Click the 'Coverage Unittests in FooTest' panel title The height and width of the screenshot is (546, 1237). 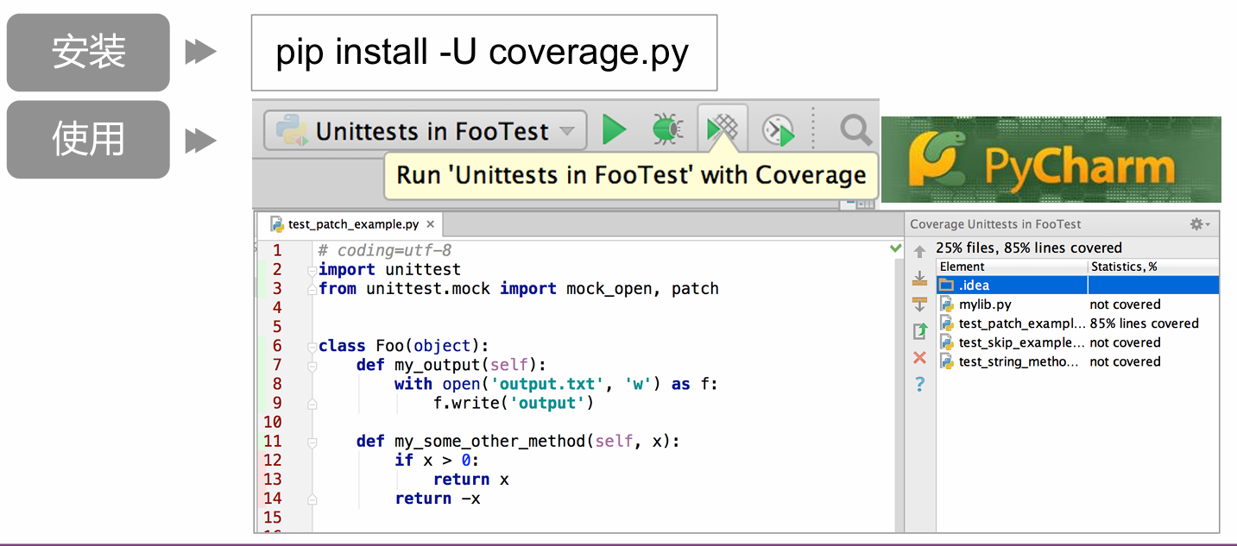(995, 224)
